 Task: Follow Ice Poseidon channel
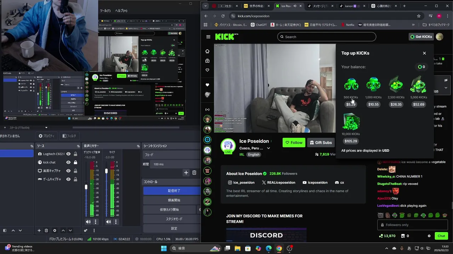294,143
